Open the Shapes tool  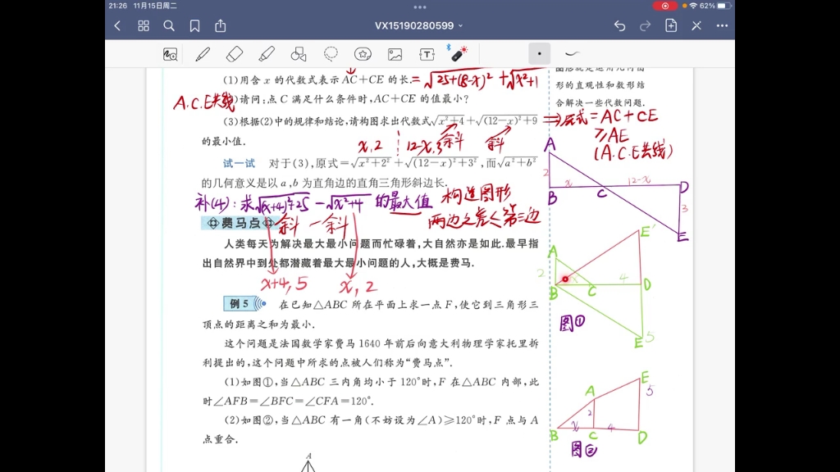point(299,53)
